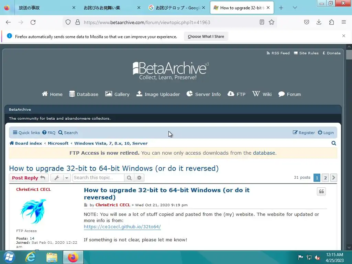
Task: Open the Extensions puzzle icon
Action: click(x=331, y=22)
